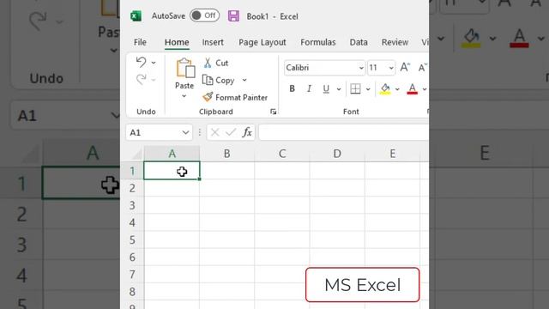Click the formula bar Cancel X icon

215,132
